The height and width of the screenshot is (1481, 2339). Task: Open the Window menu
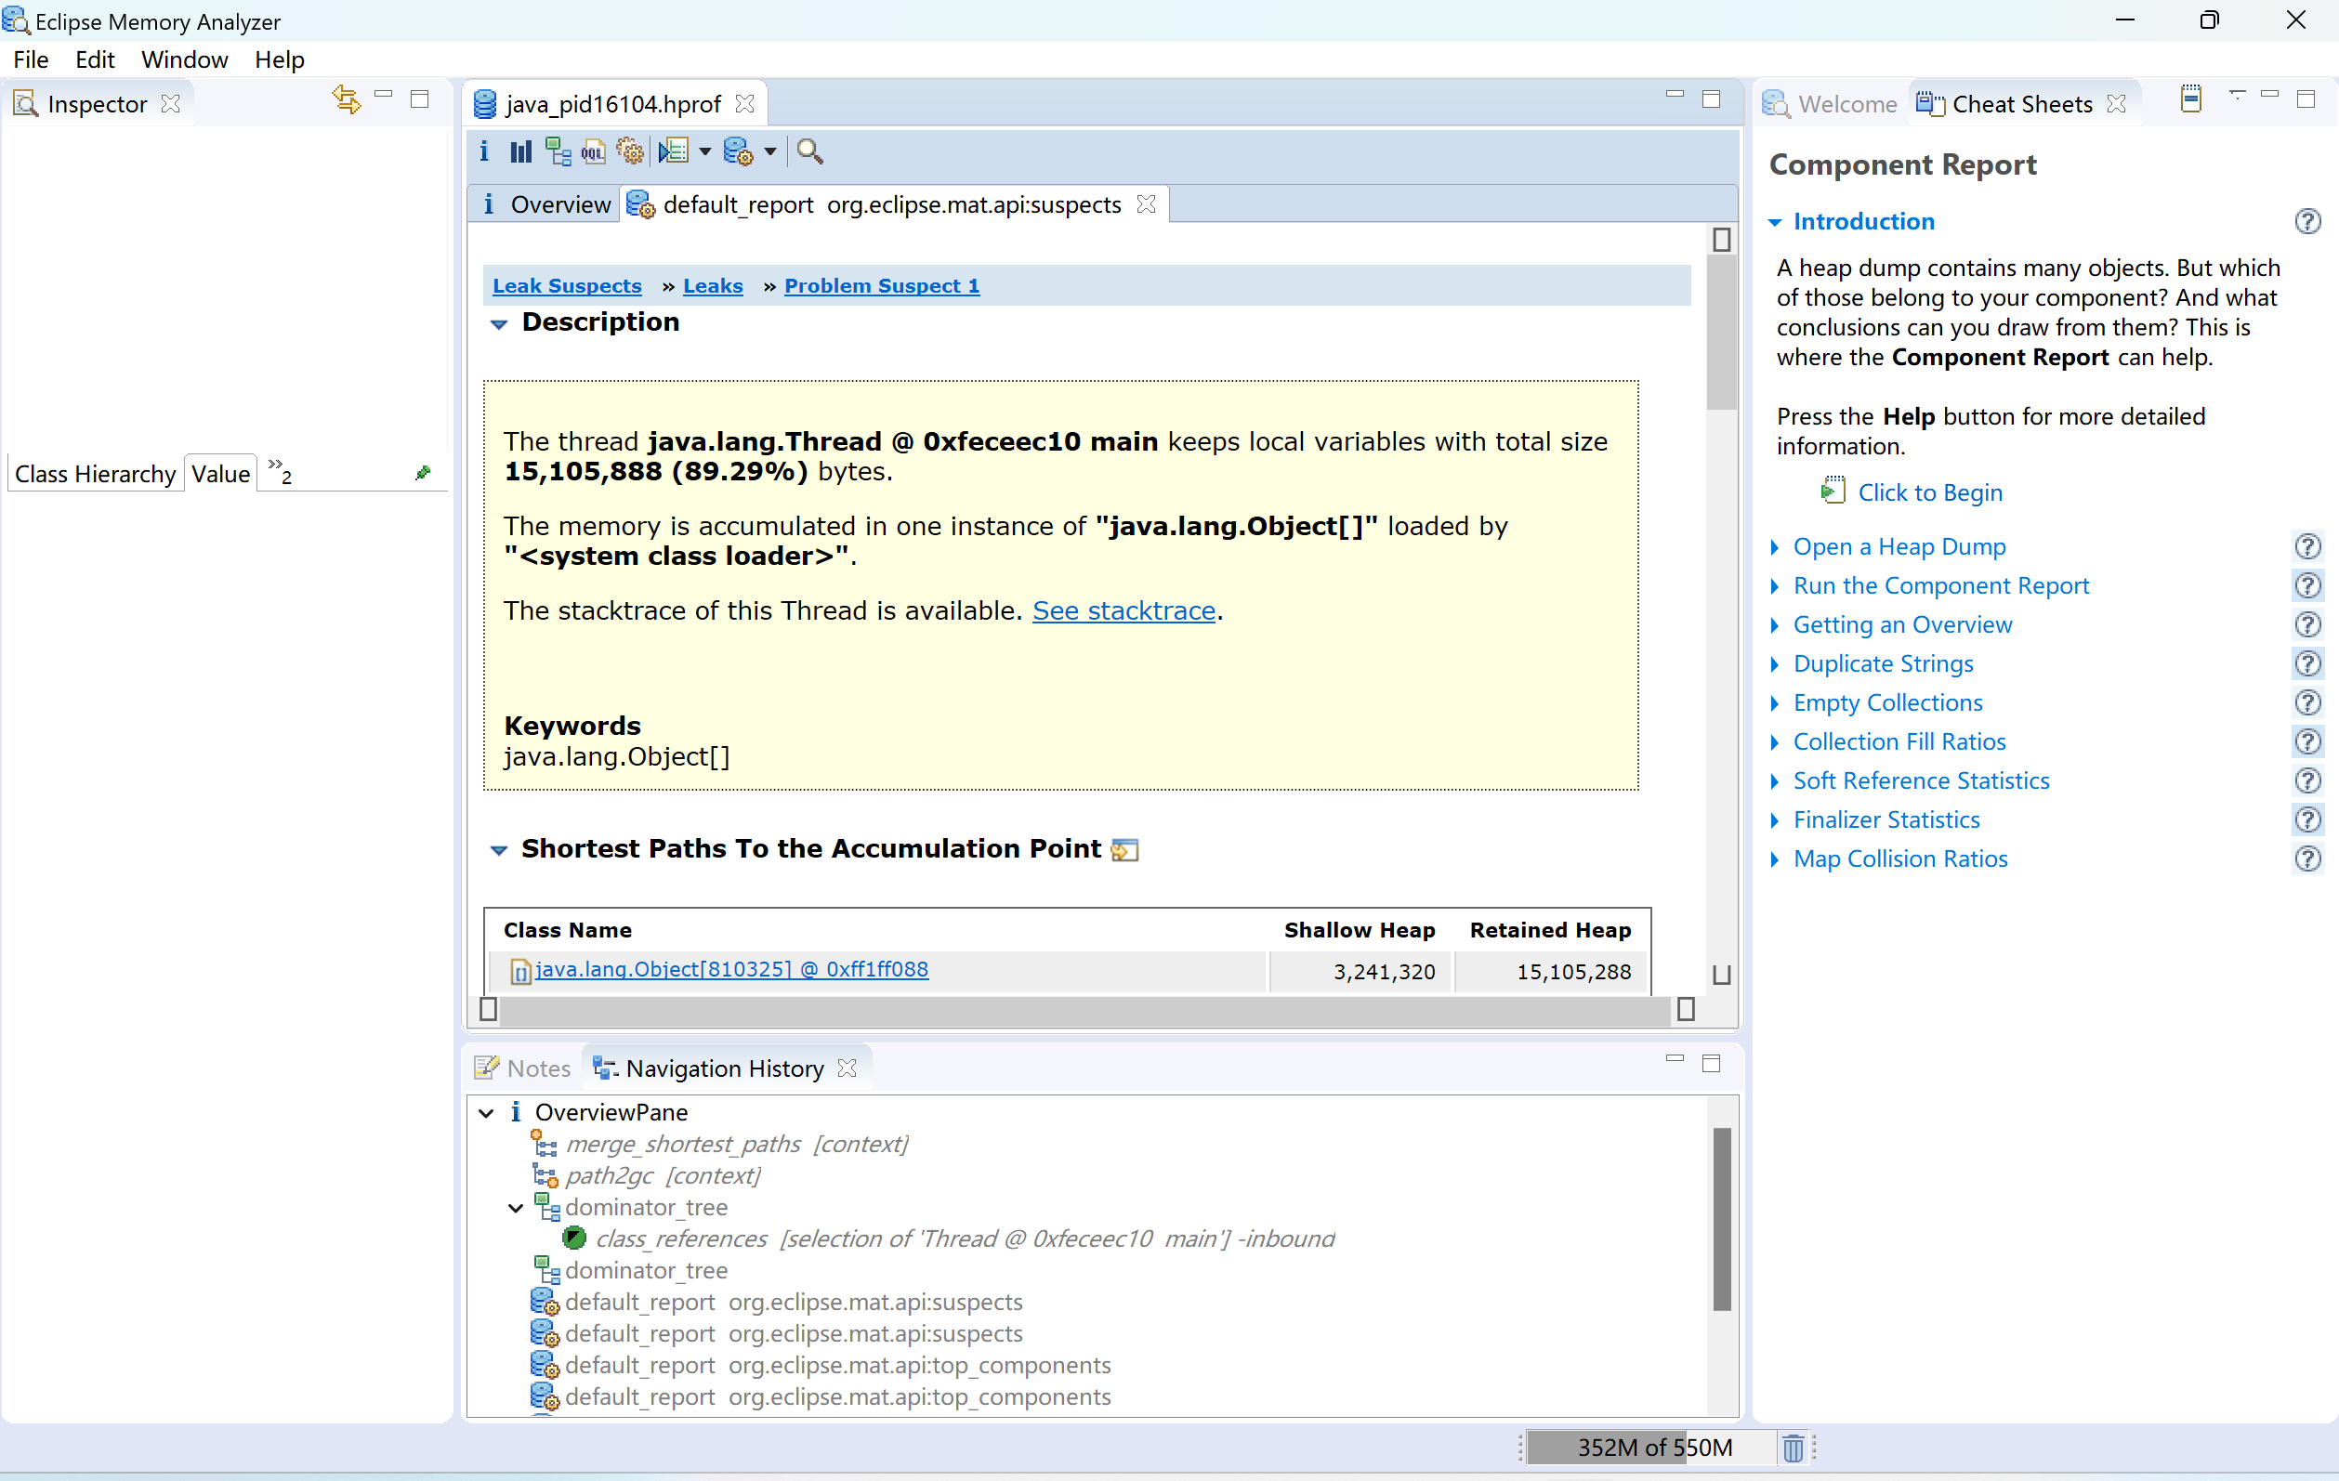pyautogui.click(x=185, y=60)
